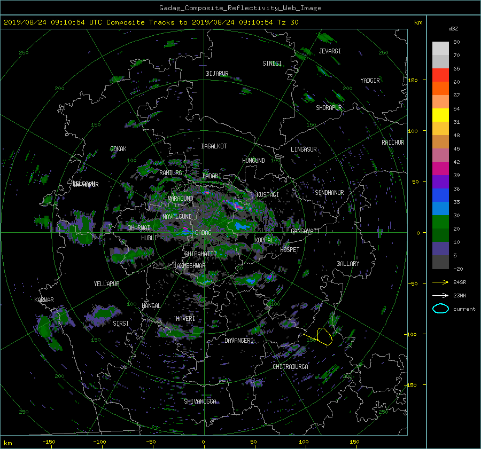481x449 pixels.
Task: Click the intense storm cell near Kustagi
Action: pyautogui.click(x=237, y=204)
